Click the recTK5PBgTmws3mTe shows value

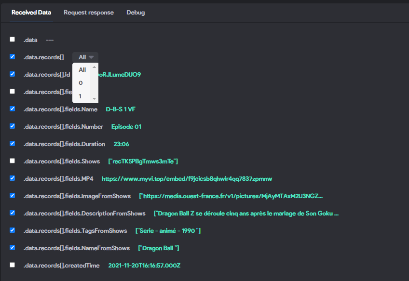click(x=143, y=161)
